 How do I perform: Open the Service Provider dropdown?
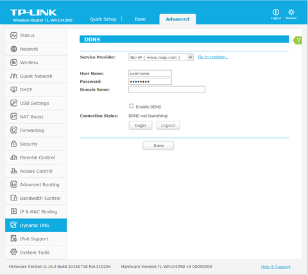tap(161, 57)
